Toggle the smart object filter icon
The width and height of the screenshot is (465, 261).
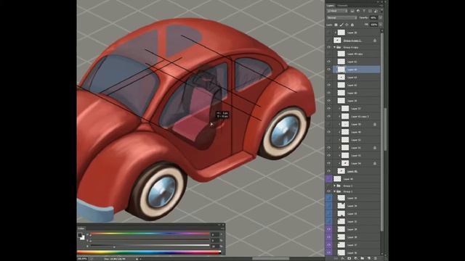click(x=376, y=11)
